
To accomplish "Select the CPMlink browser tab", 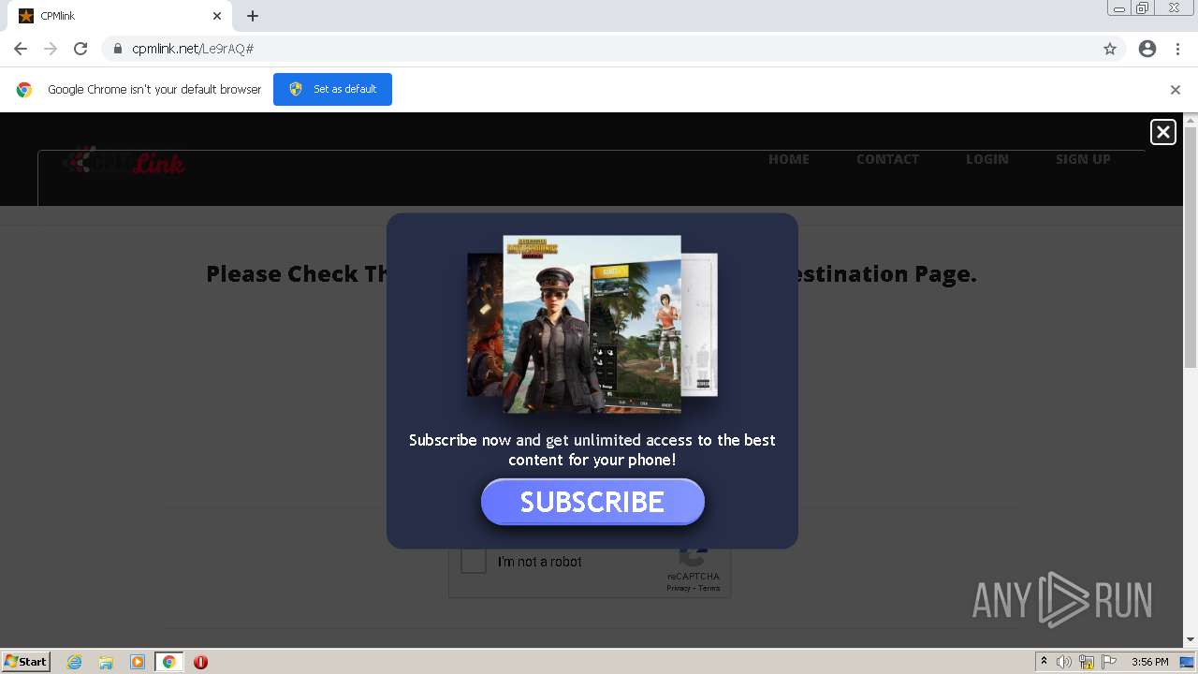I will (120, 16).
